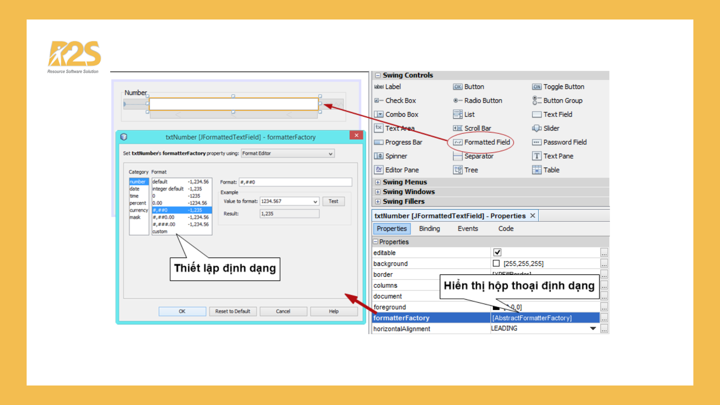
Task: Choose the Password Field icon
Action: tap(537, 142)
